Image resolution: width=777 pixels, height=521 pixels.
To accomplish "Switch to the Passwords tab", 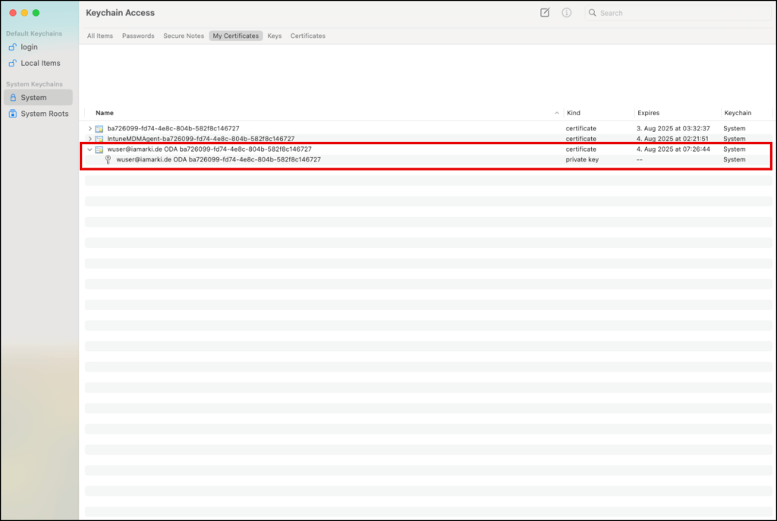I will click(138, 36).
